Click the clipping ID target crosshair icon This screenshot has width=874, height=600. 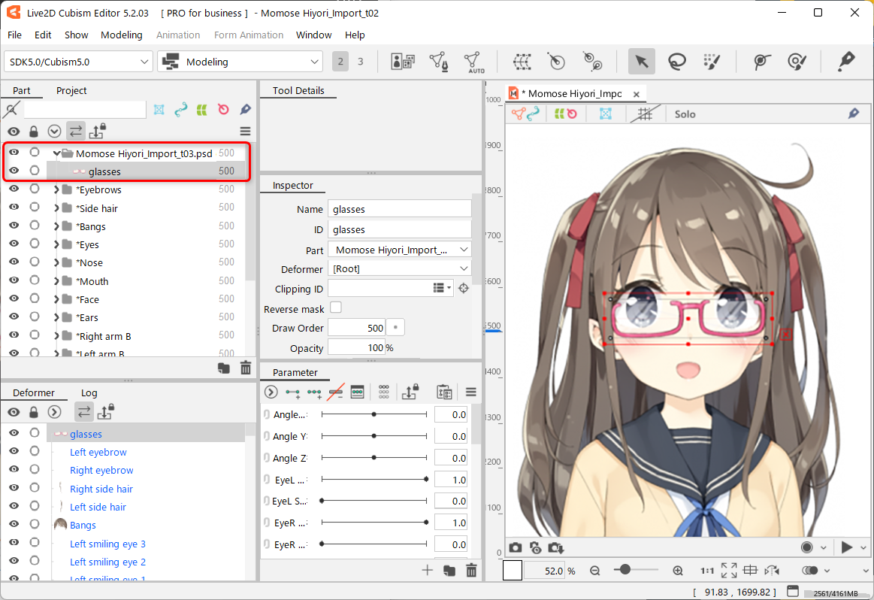[x=464, y=288]
